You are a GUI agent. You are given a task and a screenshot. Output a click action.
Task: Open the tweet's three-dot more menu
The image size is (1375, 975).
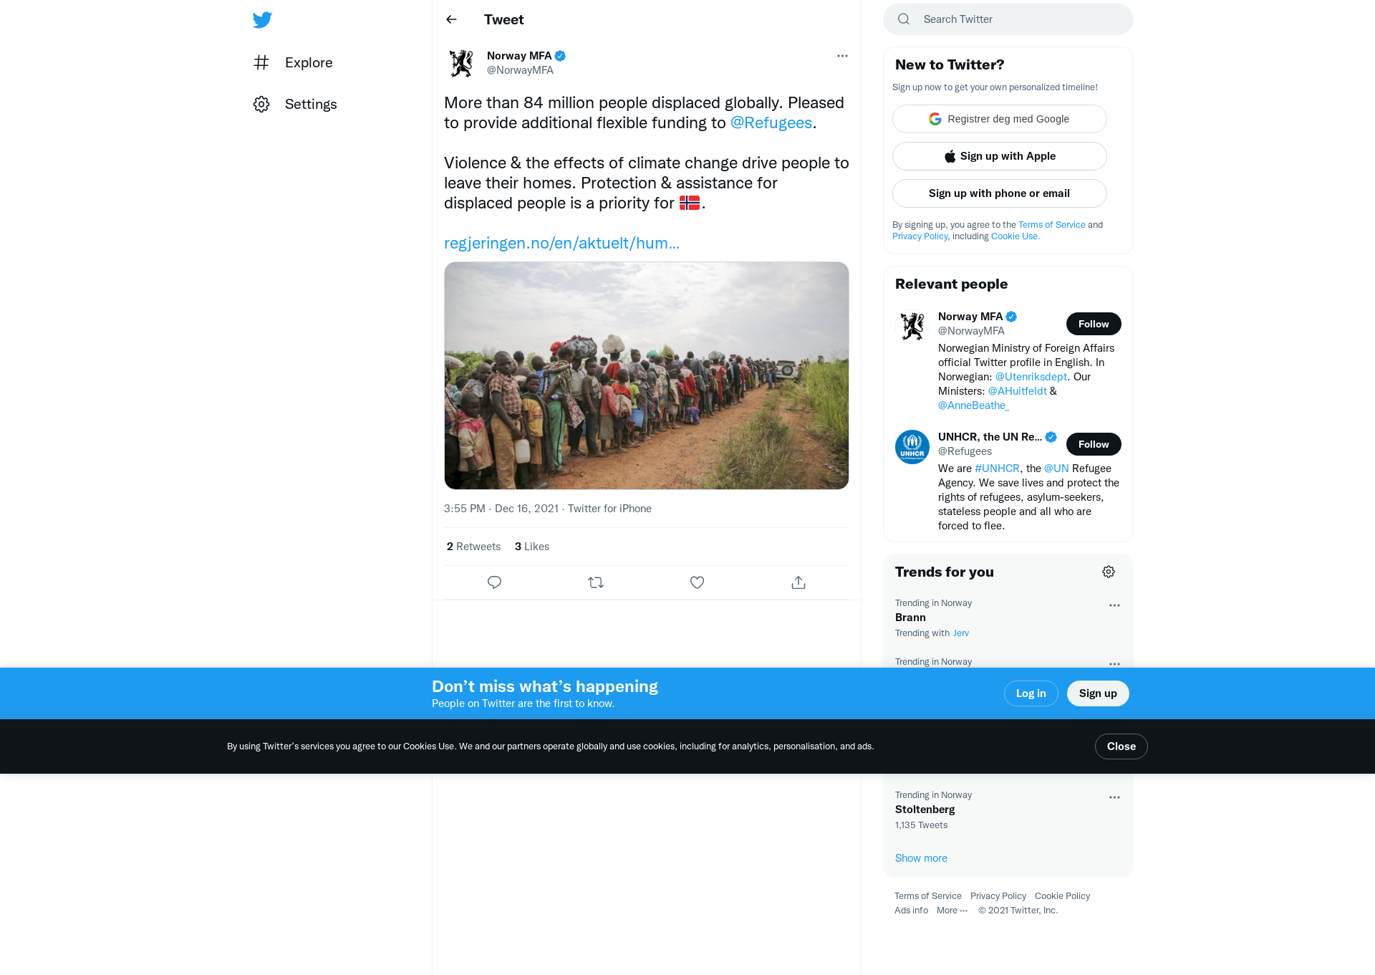(x=842, y=56)
